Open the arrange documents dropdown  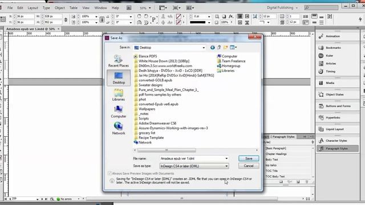click(190, 8)
